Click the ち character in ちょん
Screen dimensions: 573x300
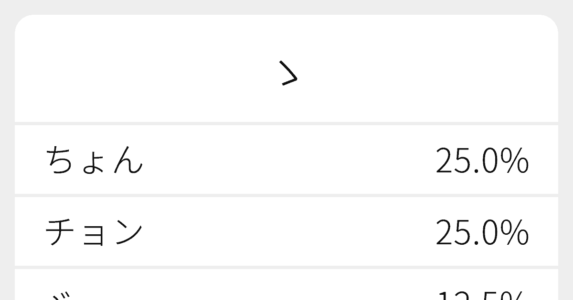(x=61, y=160)
